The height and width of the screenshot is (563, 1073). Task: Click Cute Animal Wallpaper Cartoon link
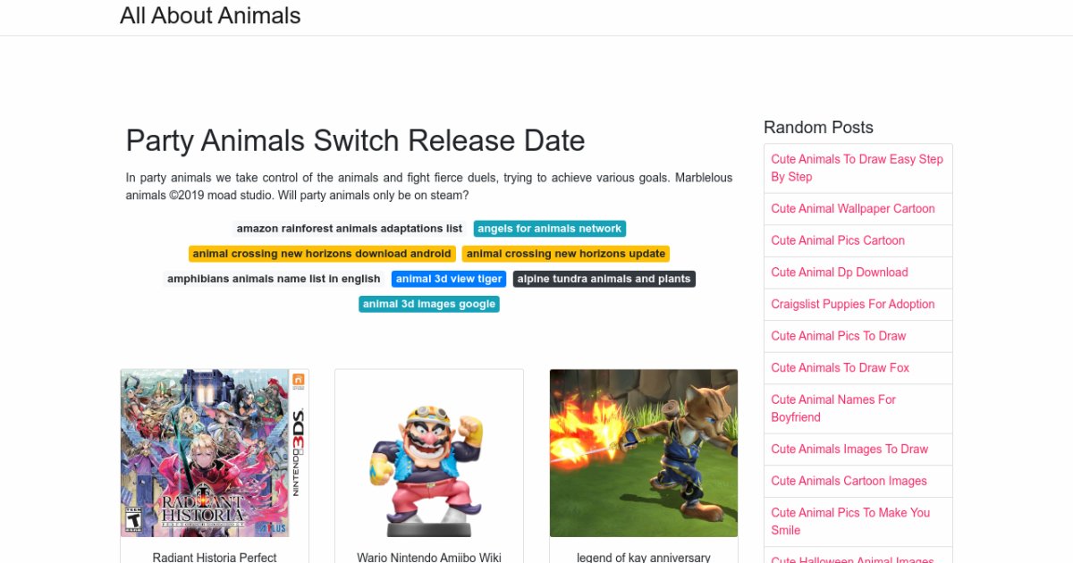point(853,208)
